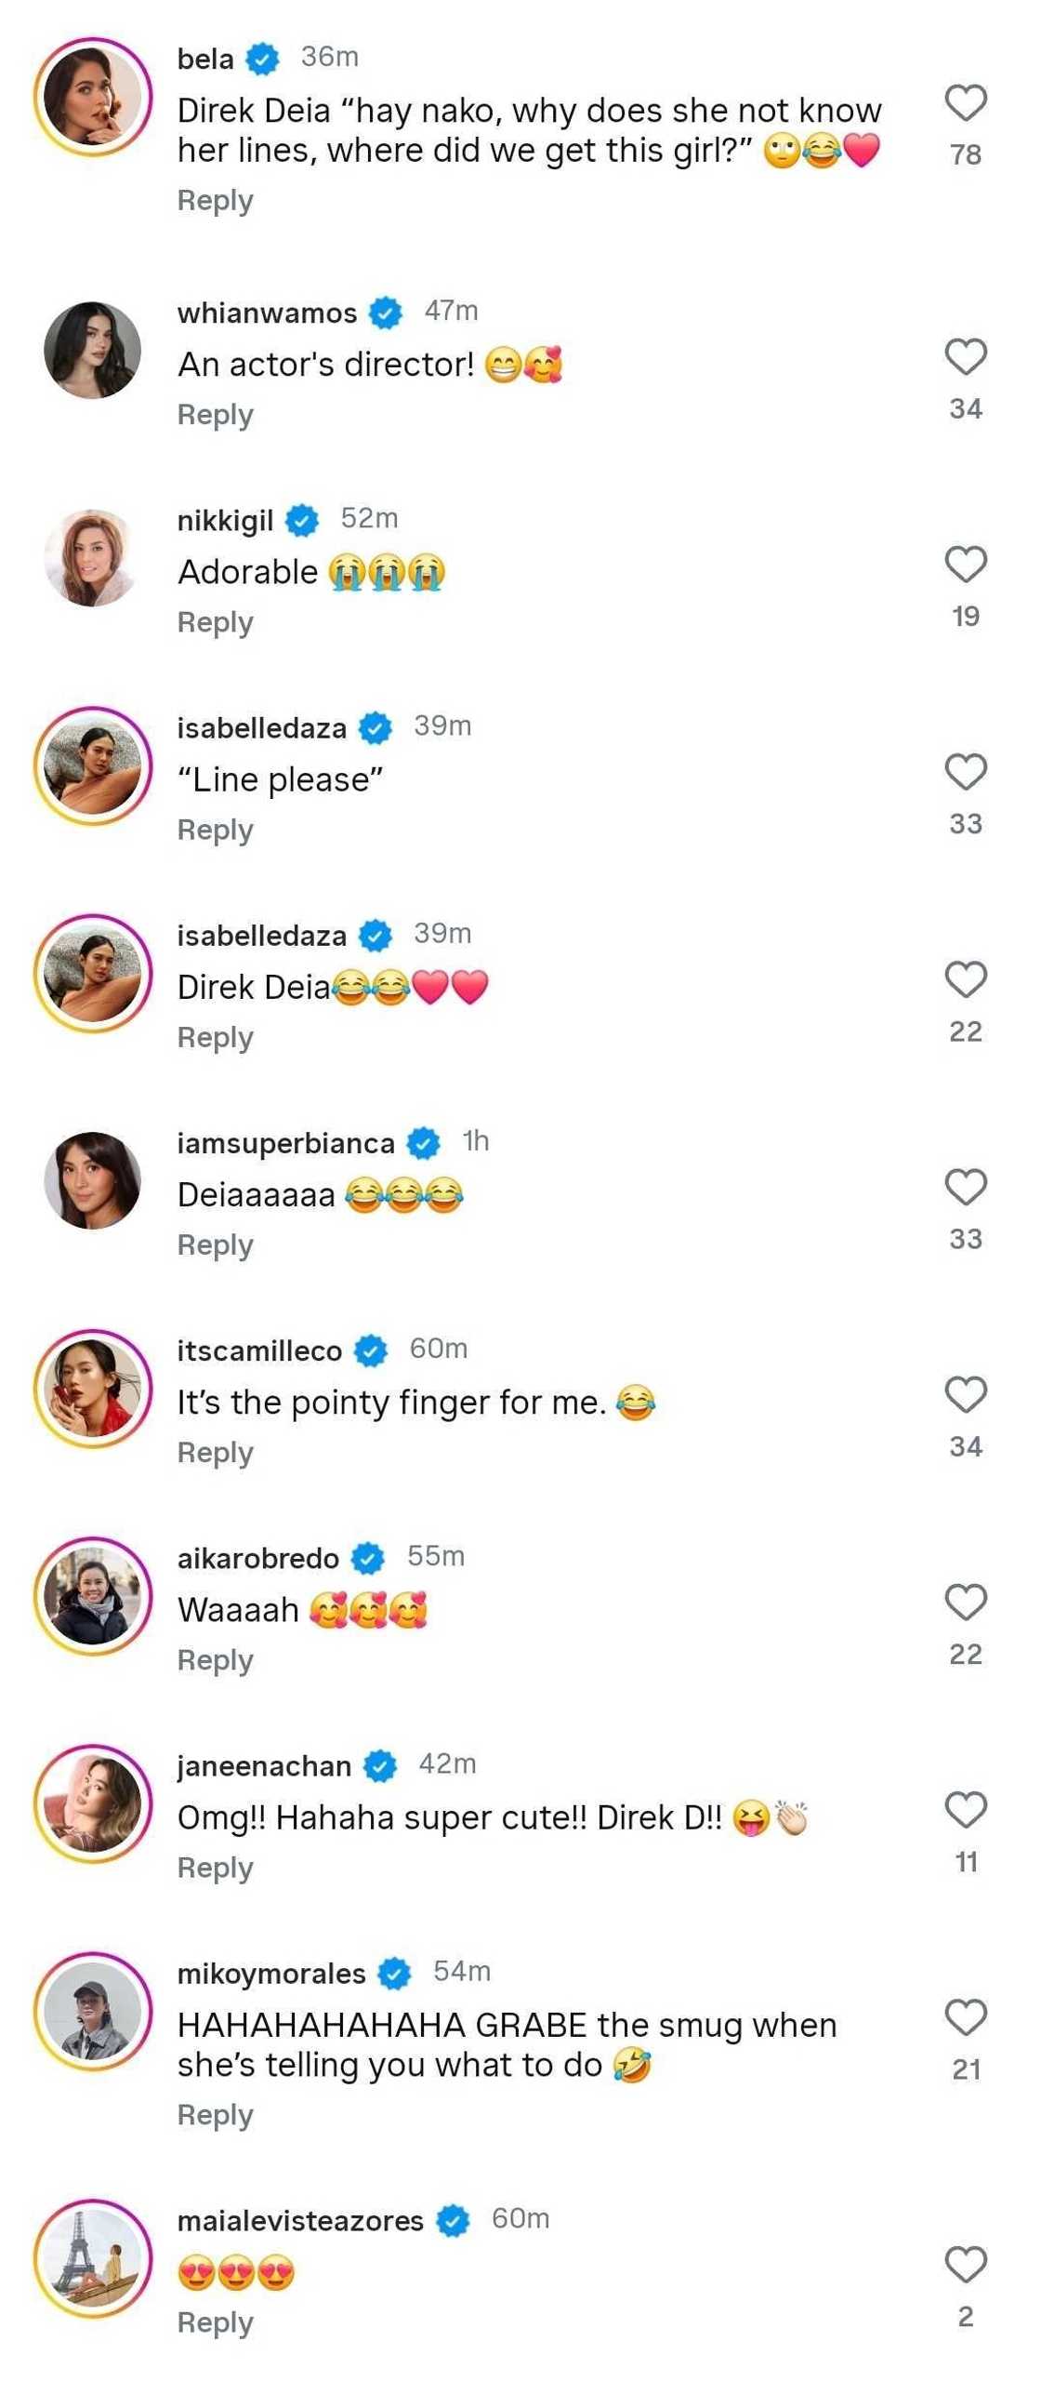
Task: Heart the "Line please" comment
Action: 965,771
